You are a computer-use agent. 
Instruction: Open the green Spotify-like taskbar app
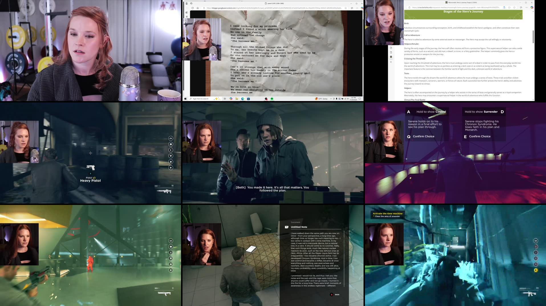pos(272,99)
